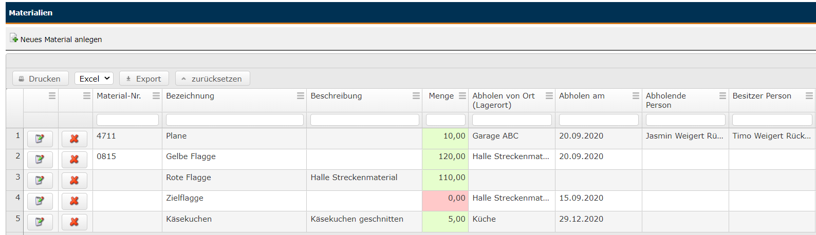The height and width of the screenshot is (235, 816).
Task: Select the red 0,00 quantity cell
Action: coord(445,201)
